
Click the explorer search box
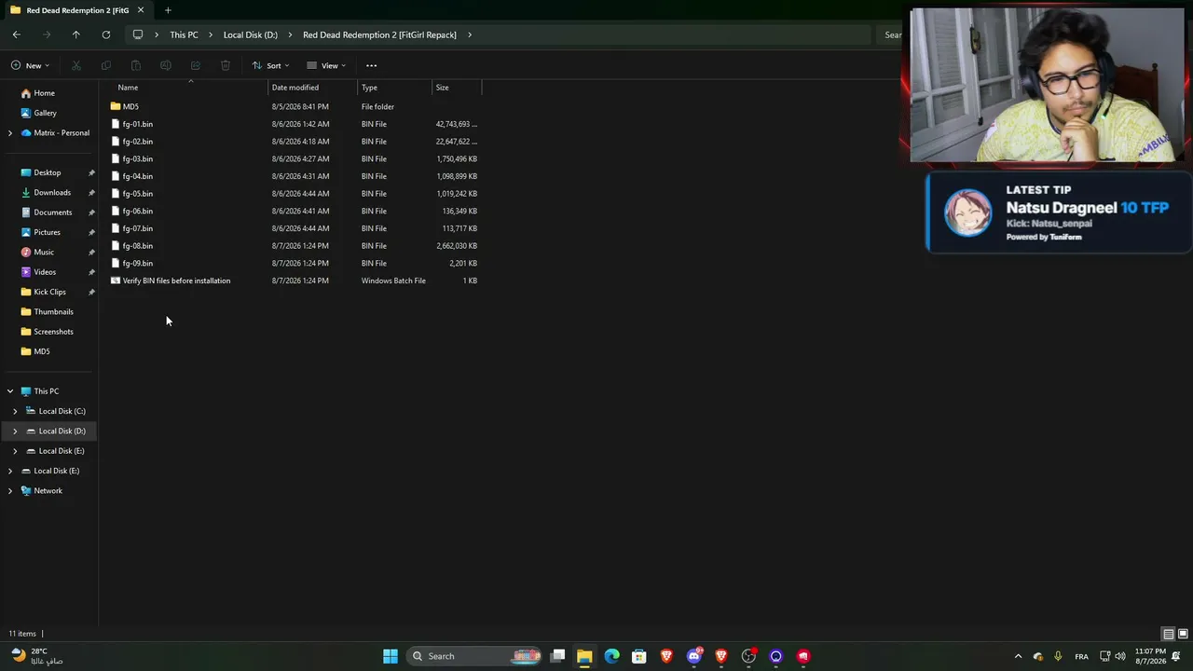coord(891,34)
